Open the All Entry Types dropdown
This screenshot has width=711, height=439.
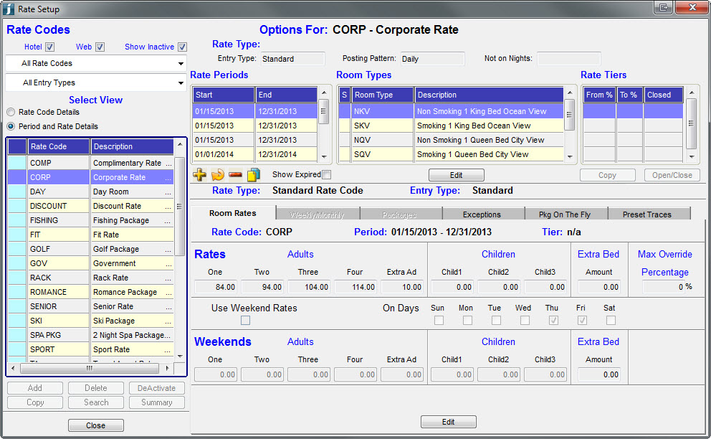click(x=95, y=82)
